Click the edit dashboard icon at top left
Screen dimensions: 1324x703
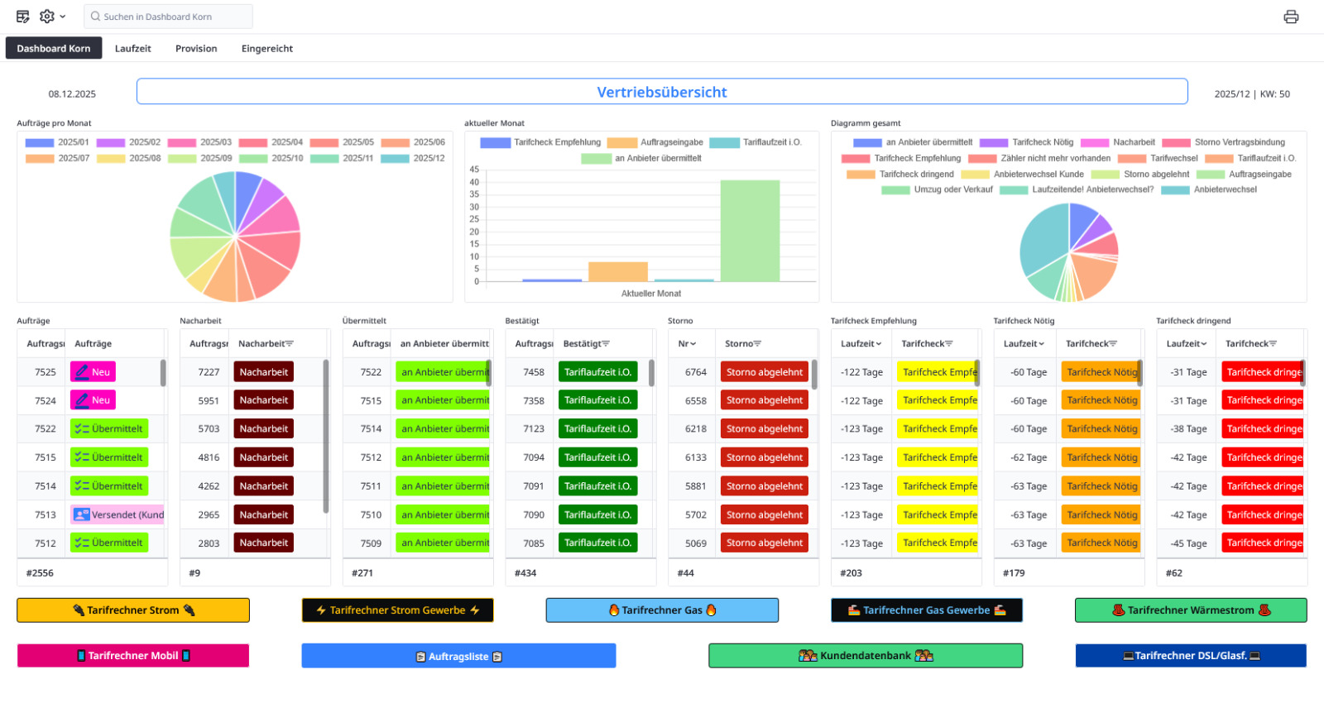coord(22,17)
